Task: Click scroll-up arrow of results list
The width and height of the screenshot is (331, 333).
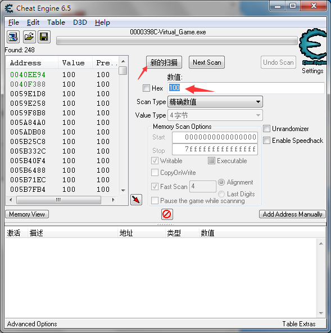Action: click(x=123, y=61)
